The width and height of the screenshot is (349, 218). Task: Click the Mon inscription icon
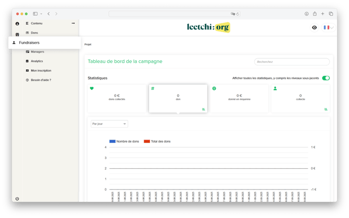[x=27, y=71]
